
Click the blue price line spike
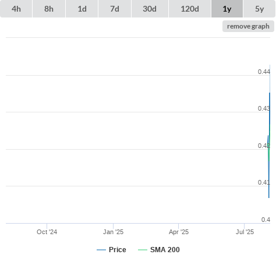270,109
